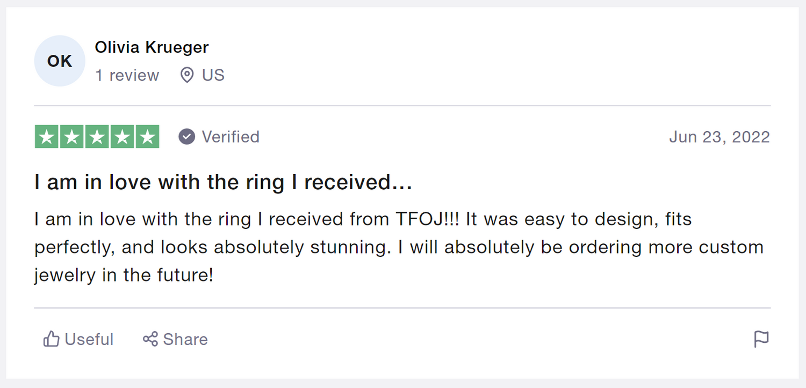Click the "1 review" count text
The image size is (806, 388).
click(x=127, y=75)
